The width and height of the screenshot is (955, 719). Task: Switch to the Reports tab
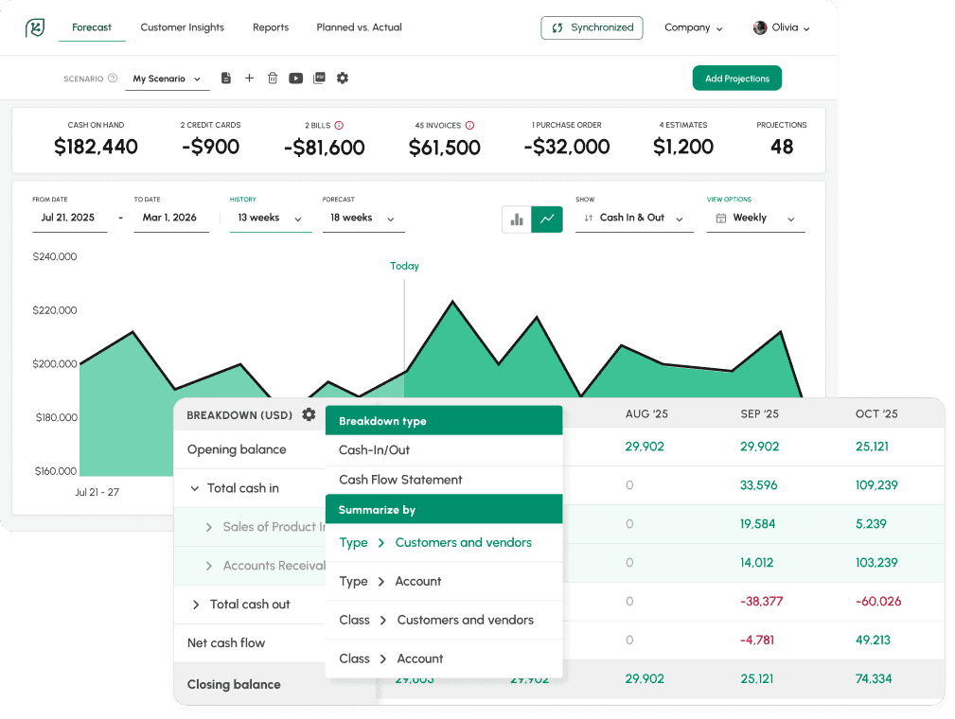(270, 27)
